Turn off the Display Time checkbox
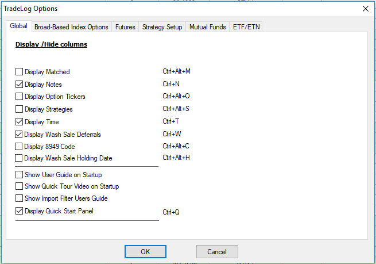This screenshot has width=376, height=264. pos(19,122)
